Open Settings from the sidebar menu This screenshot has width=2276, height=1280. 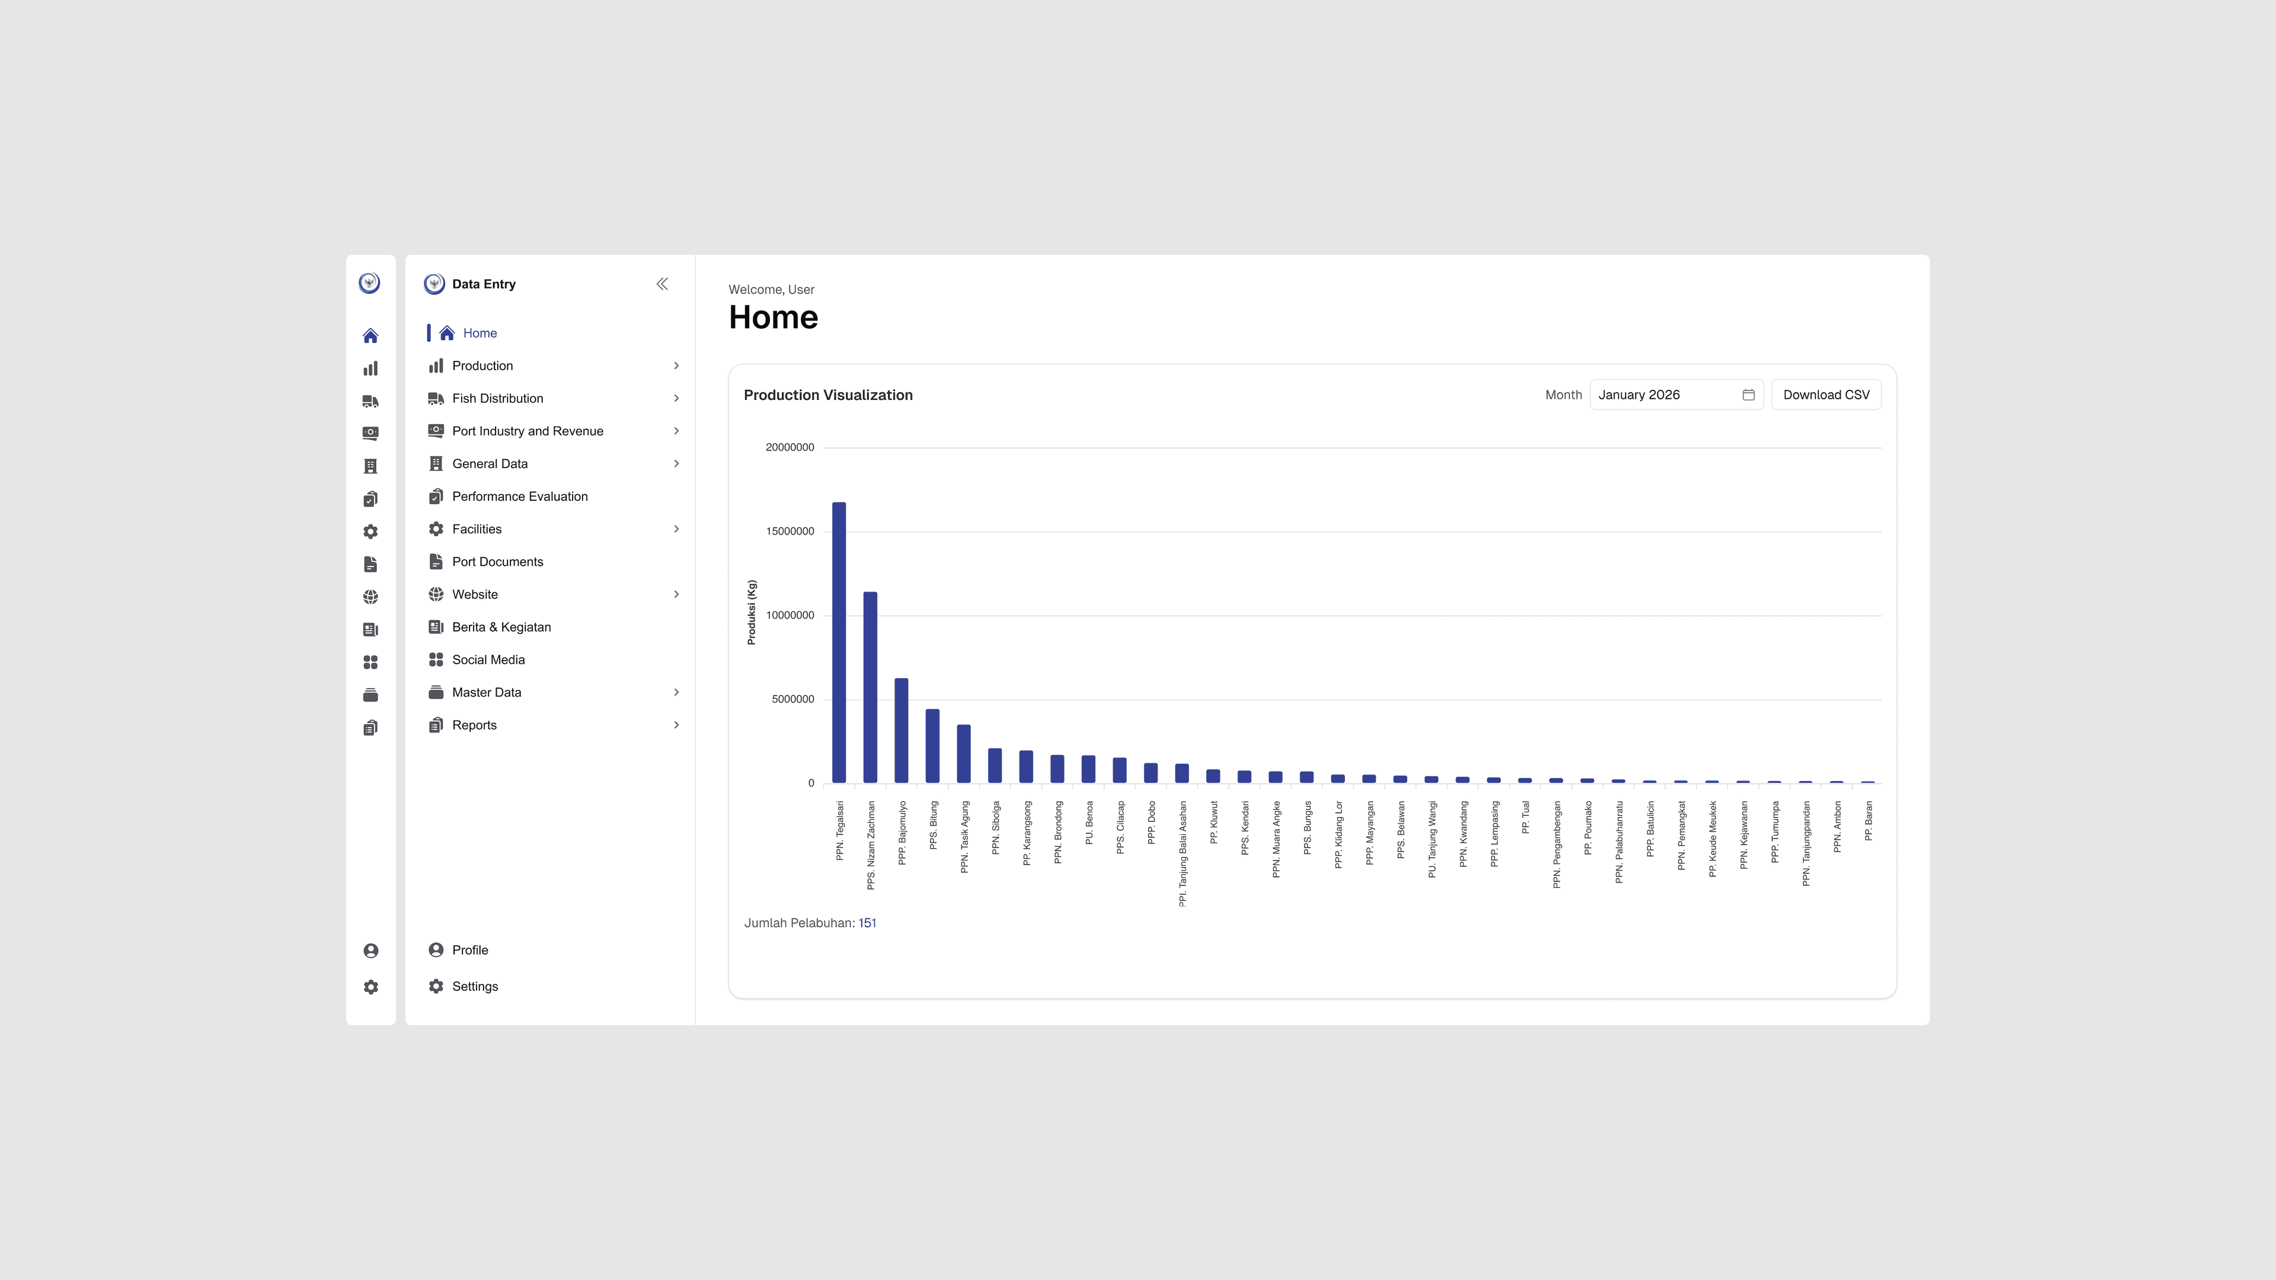474,986
